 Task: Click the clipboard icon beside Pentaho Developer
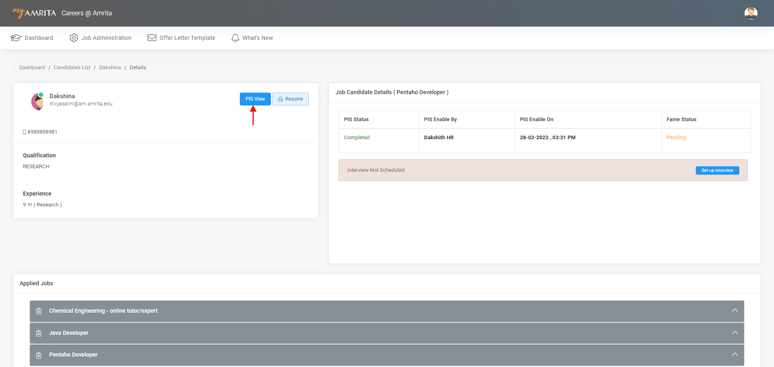[x=39, y=355]
